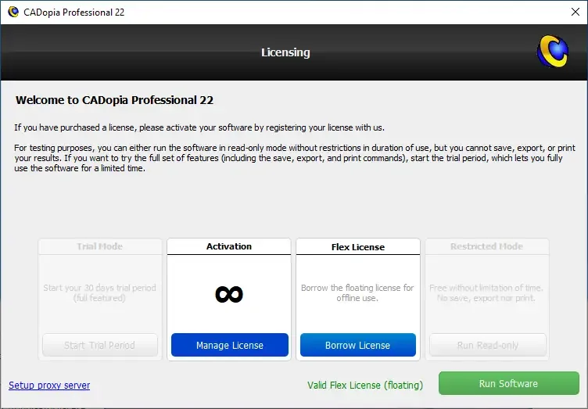The width and height of the screenshot is (588, 409).
Task: Click the greyed-out Start Trial Period button
Action: (x=100, y=345)
